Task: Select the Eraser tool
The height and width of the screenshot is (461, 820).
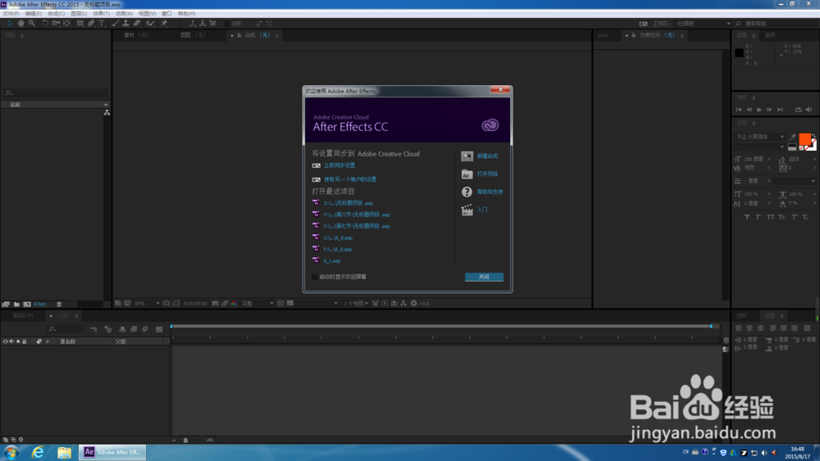Action: [x=137, y=24]
